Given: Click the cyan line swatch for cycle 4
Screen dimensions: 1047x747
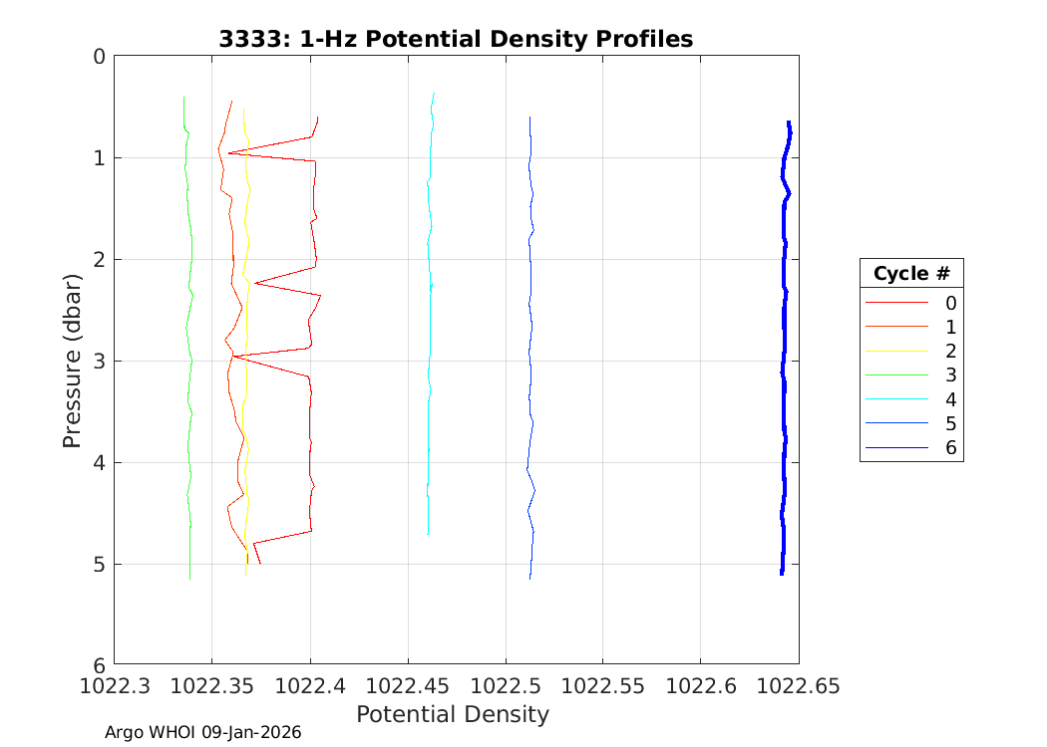Looking at the screenshot, I should (895, 399).
